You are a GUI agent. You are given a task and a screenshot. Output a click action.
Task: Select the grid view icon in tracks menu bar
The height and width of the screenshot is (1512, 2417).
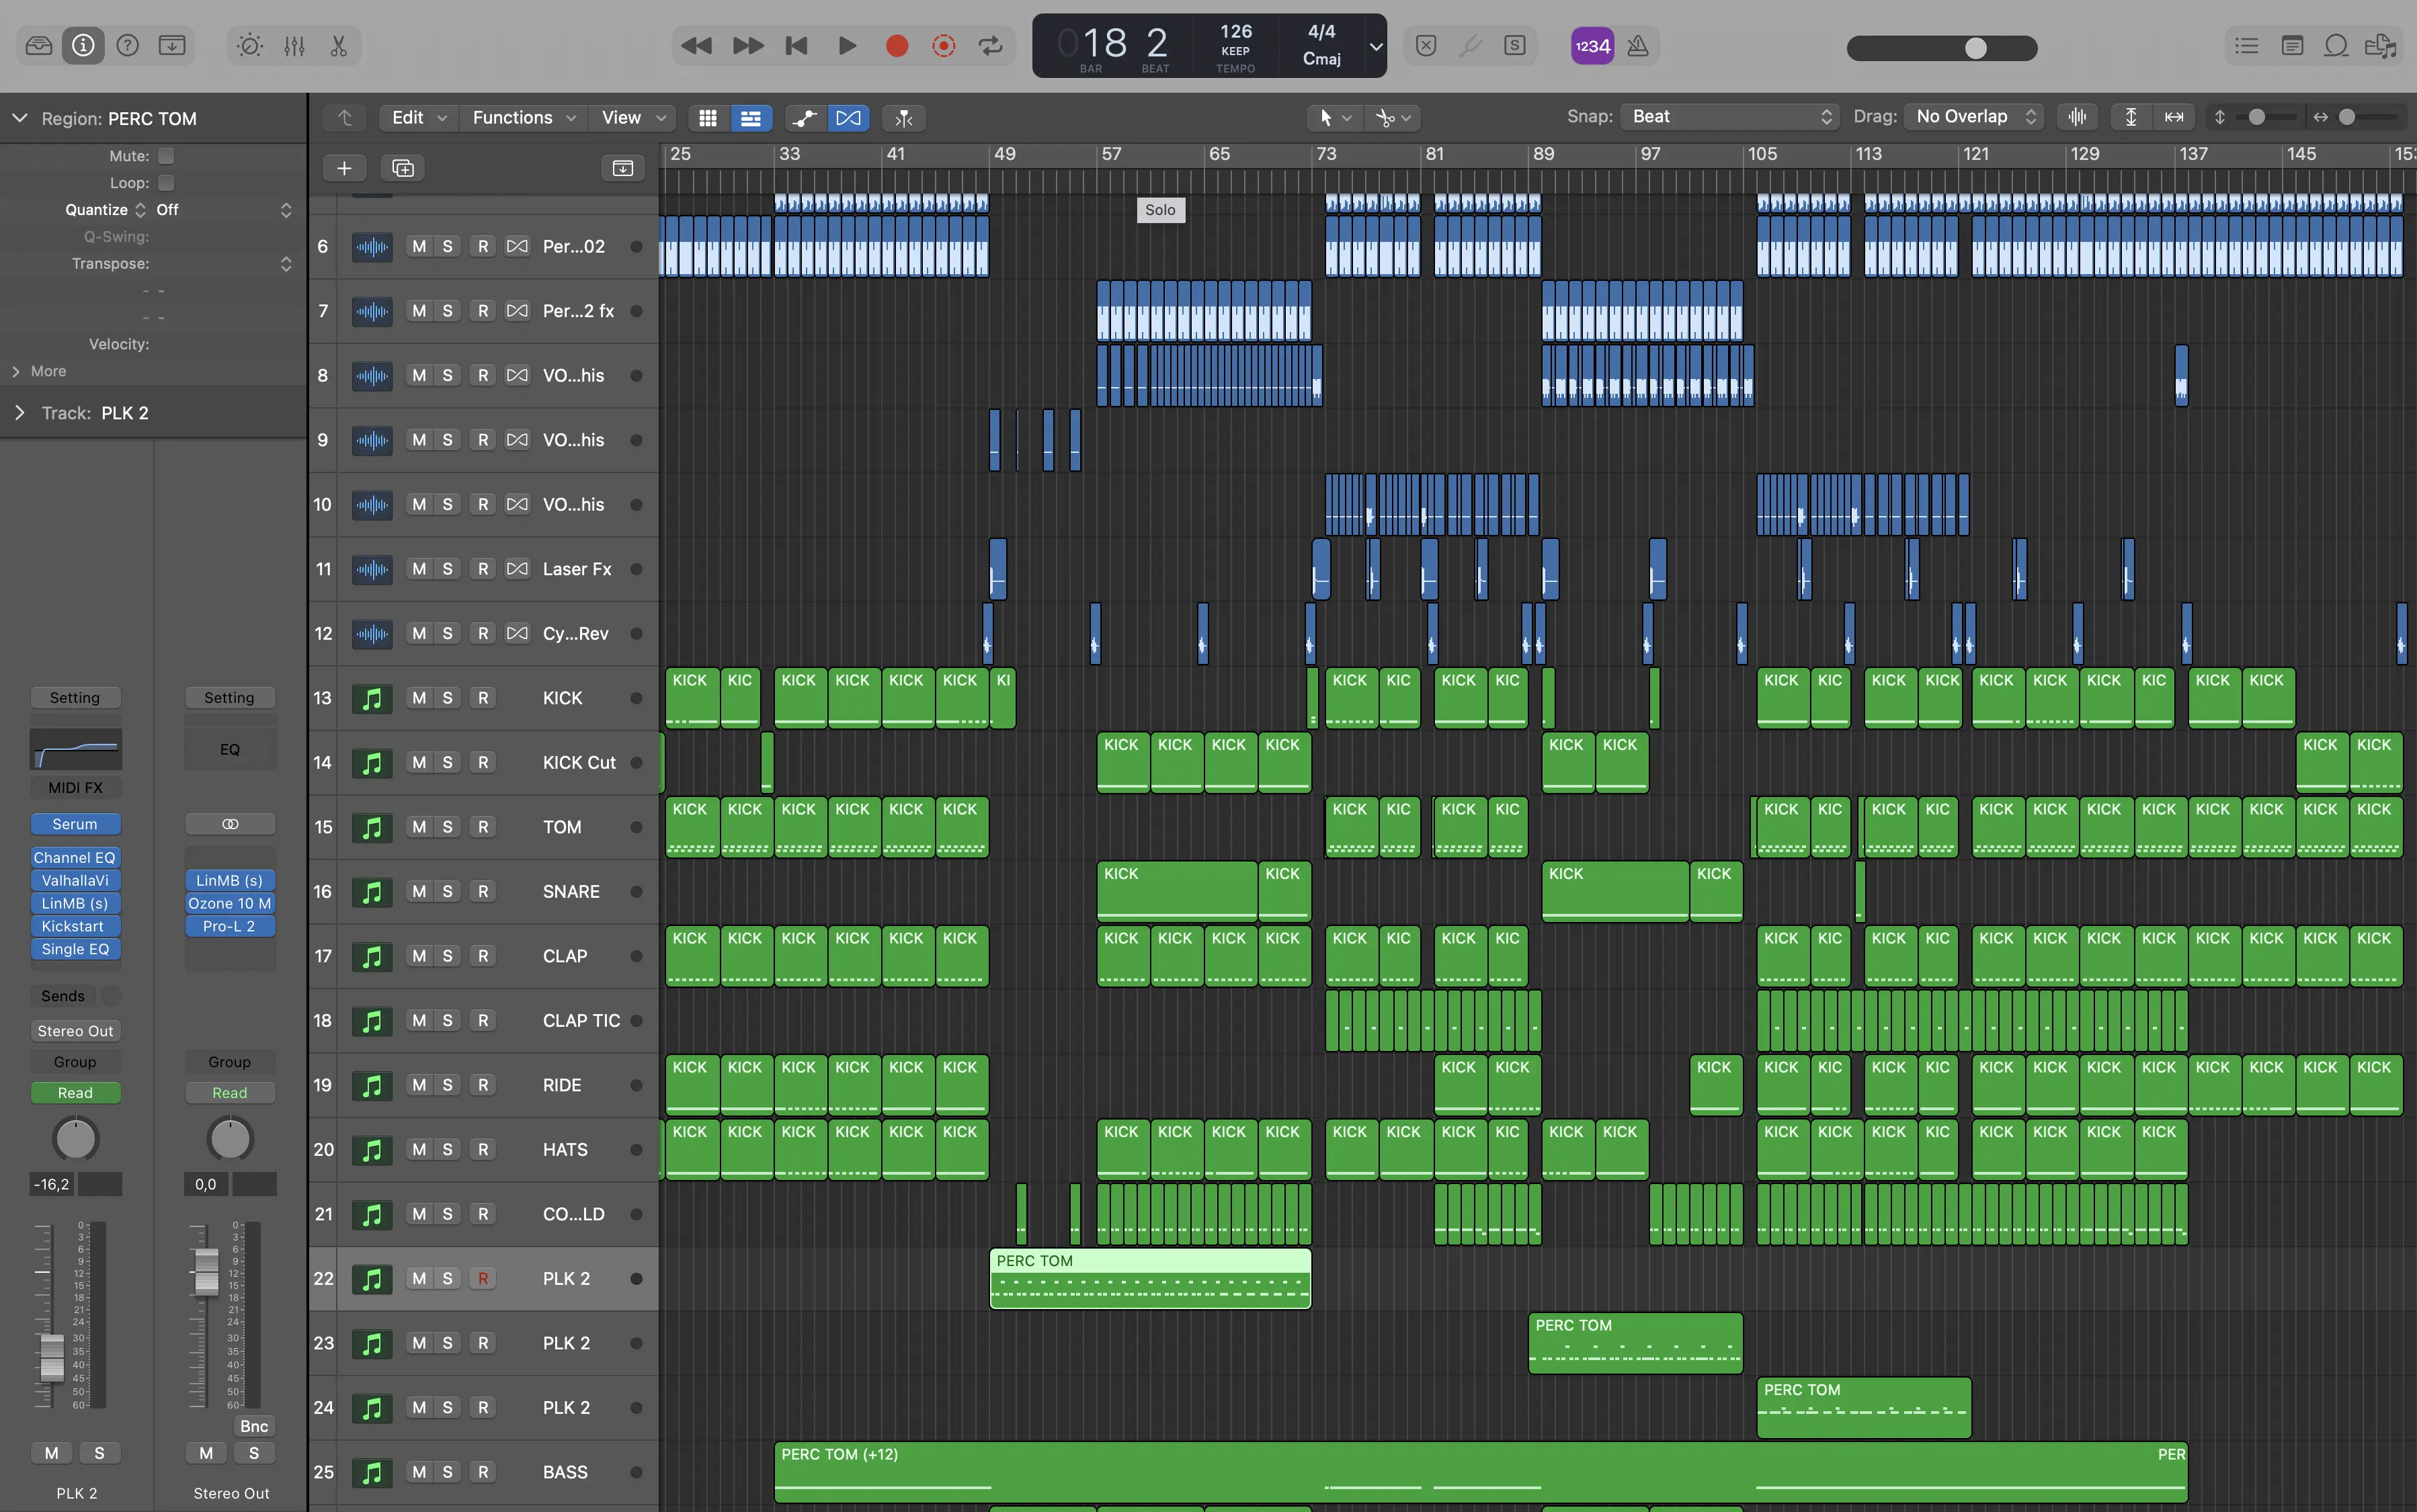coord(708,118)
